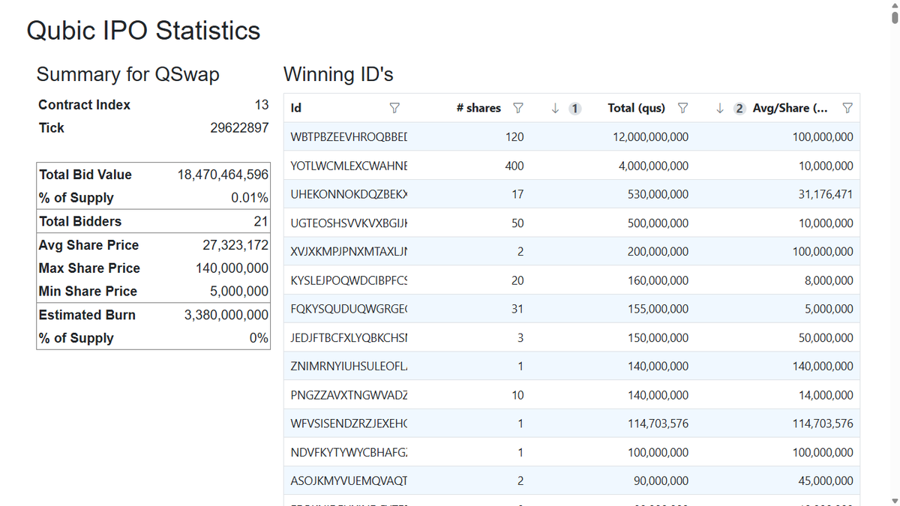The image size is (900, 506).
Task: Open the # shares column filter icon
Action: pos(517,108)
